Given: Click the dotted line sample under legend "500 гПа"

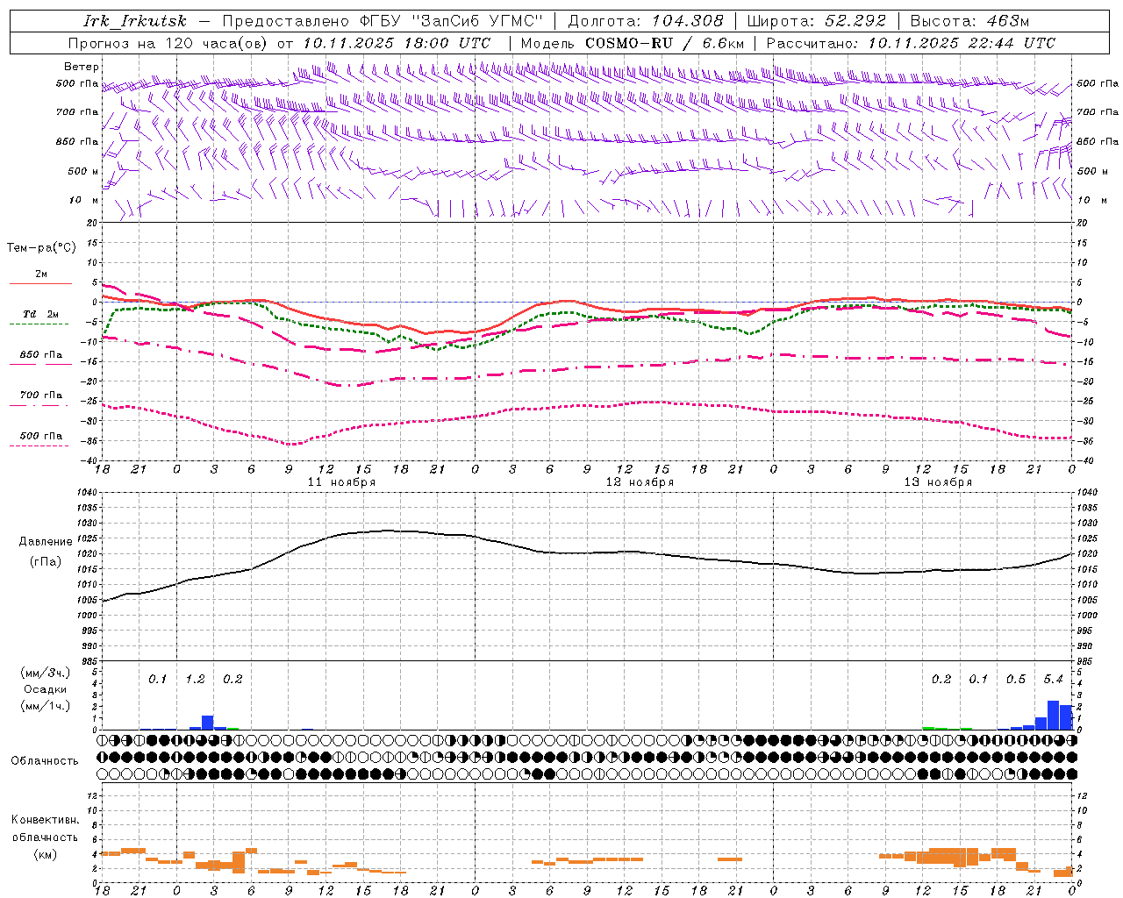Looking at the screenshot, I should [x=39, y=445].
